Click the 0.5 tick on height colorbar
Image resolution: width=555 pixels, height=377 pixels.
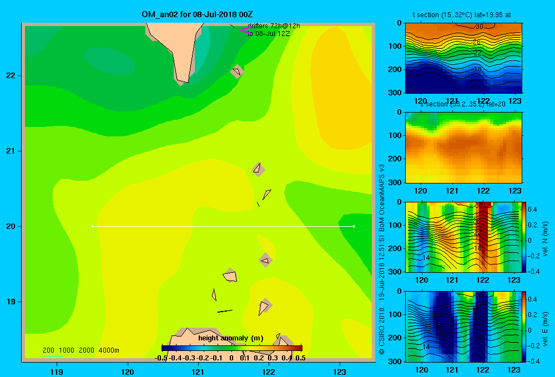(x=300, y=358)
